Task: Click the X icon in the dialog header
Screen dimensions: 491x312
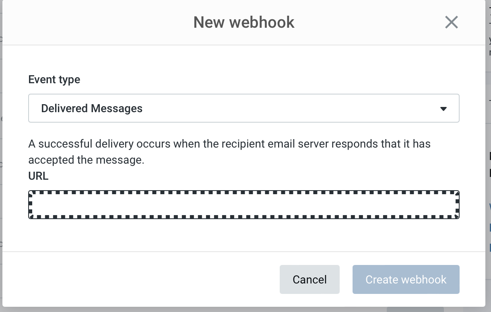Action: coord(452,22)
